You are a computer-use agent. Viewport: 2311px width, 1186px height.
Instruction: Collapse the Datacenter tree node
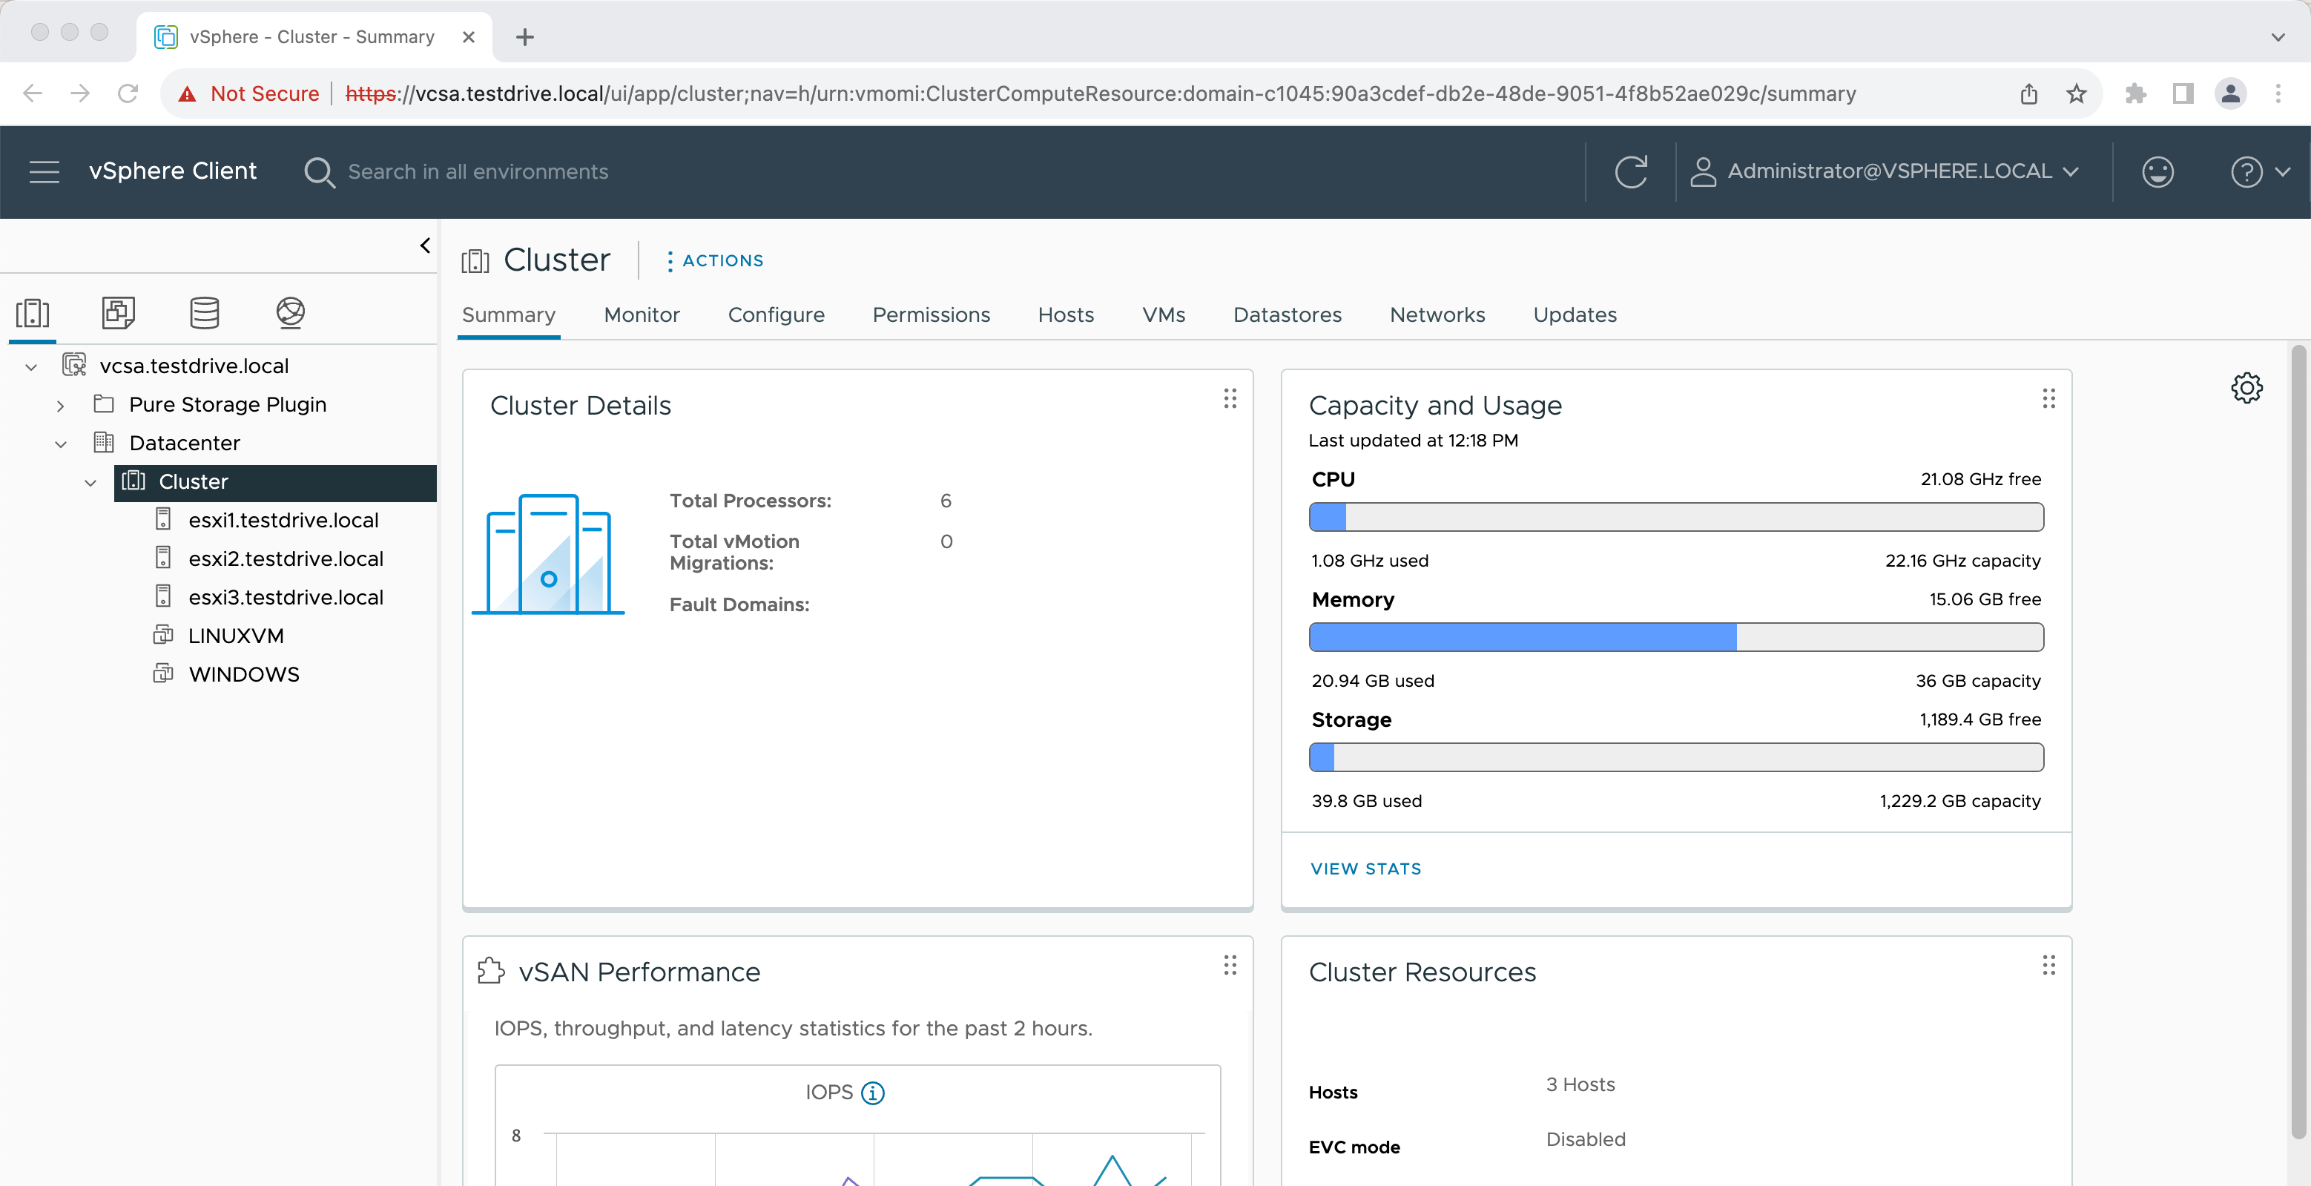pyautogui.click(x=60, y=444)
